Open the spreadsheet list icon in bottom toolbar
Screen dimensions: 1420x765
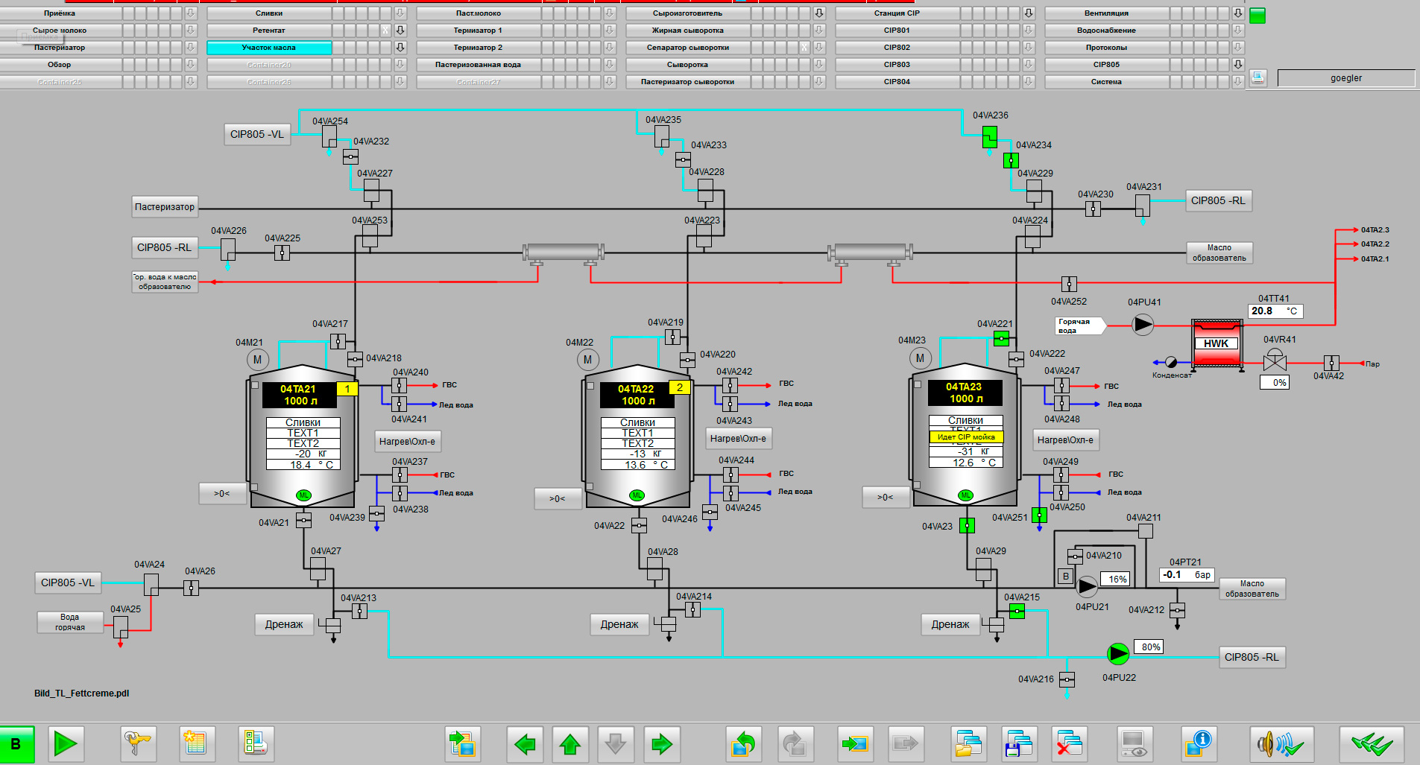pyautogui.click(x=197, y=743)
